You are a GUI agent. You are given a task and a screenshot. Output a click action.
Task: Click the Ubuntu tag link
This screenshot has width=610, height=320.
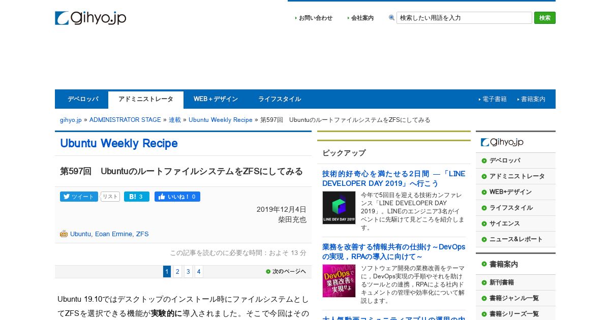point(80,234)
